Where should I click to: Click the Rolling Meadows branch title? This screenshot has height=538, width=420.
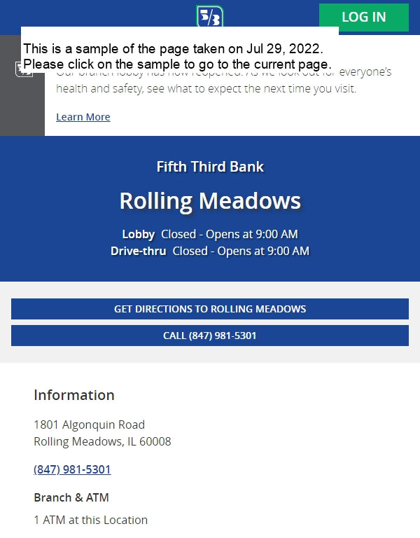[x=210, y=201]
